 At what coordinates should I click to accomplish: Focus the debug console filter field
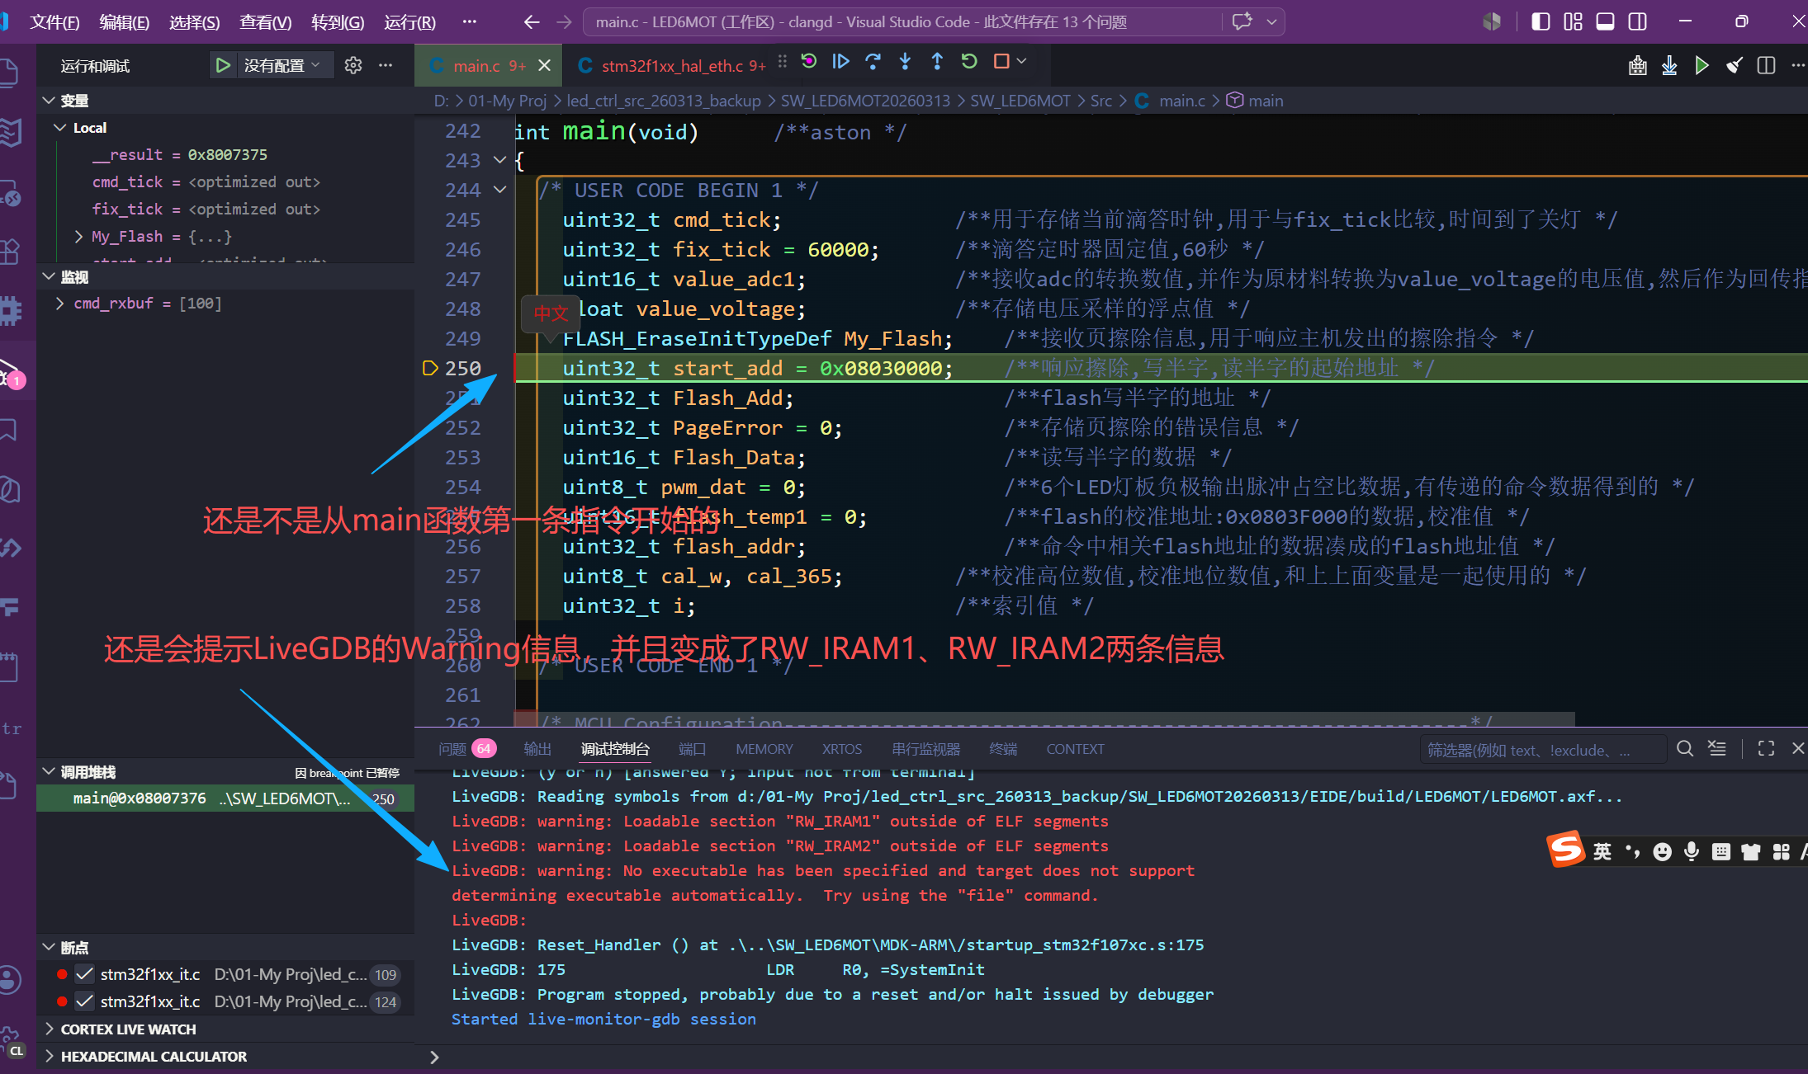click(x=1543, y=750)
